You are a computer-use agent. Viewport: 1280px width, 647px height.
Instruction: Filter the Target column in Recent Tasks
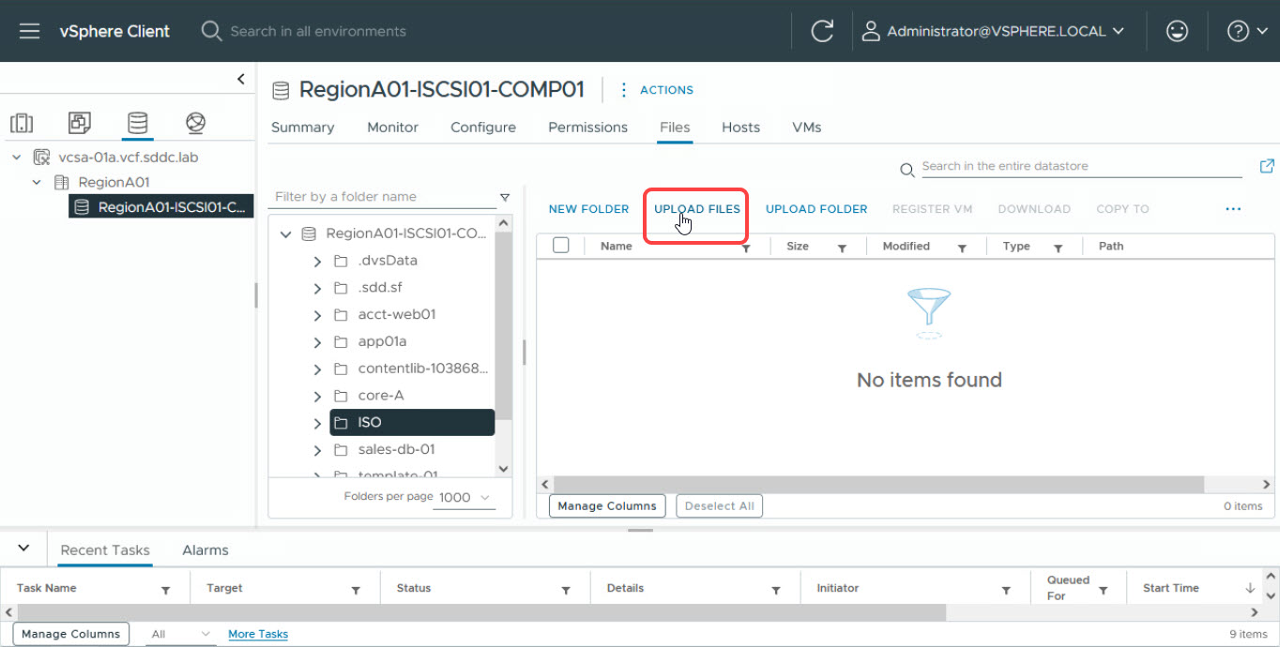(356, 590)
